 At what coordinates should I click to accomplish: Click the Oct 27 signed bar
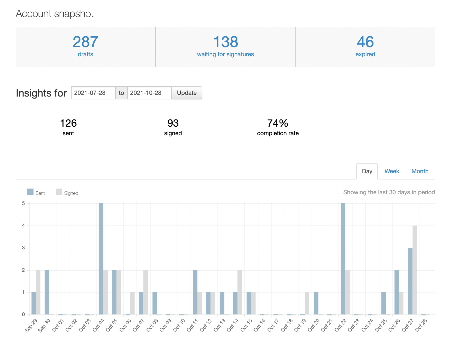(x=415, y=270)
